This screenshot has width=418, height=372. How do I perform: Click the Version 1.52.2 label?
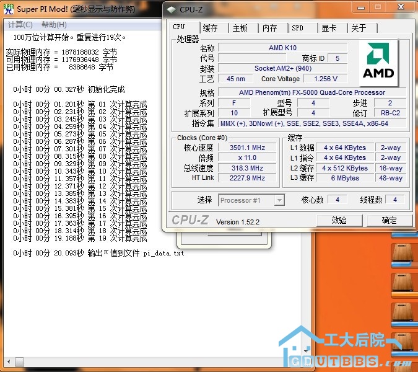238,222
